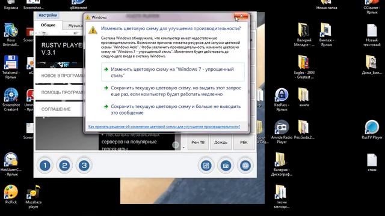Close the Windows dialog

click(x=241, y=16)
